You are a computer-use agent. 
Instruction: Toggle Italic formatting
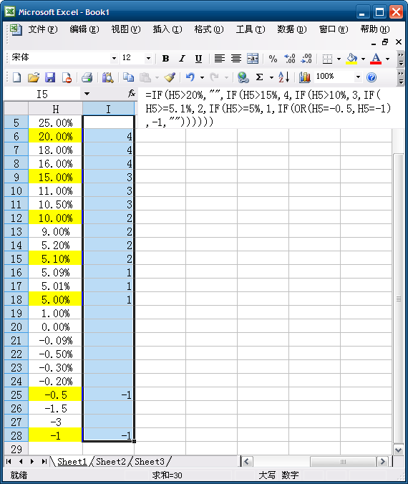coord(182,58)
